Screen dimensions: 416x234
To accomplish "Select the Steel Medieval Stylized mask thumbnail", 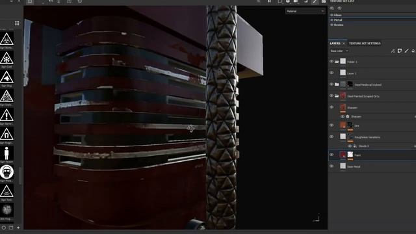I will coord(350,84).
